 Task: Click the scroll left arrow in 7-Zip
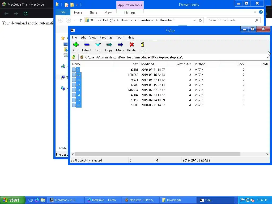click(x=73, y=154)
